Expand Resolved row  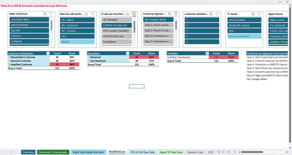point(89,57)
